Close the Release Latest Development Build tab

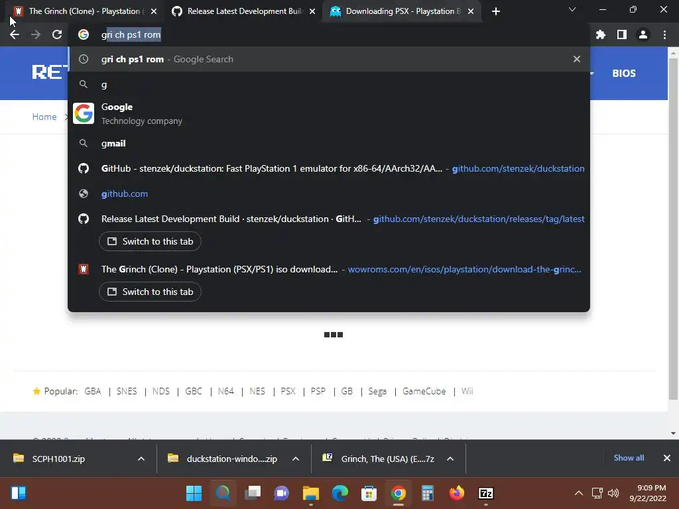pyautogui.click(x=312, y=11)
